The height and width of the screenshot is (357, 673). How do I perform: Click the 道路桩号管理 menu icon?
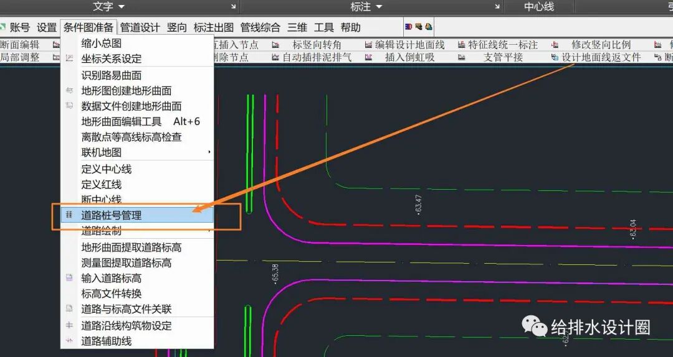click(69, 215)
